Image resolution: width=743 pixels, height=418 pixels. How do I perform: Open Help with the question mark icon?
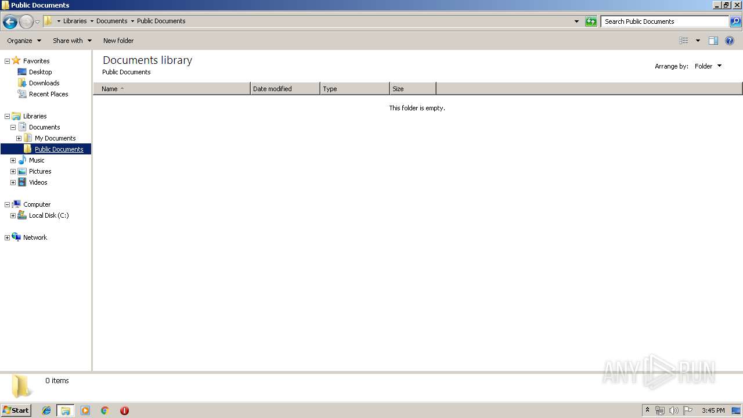(x=730, y=41)
